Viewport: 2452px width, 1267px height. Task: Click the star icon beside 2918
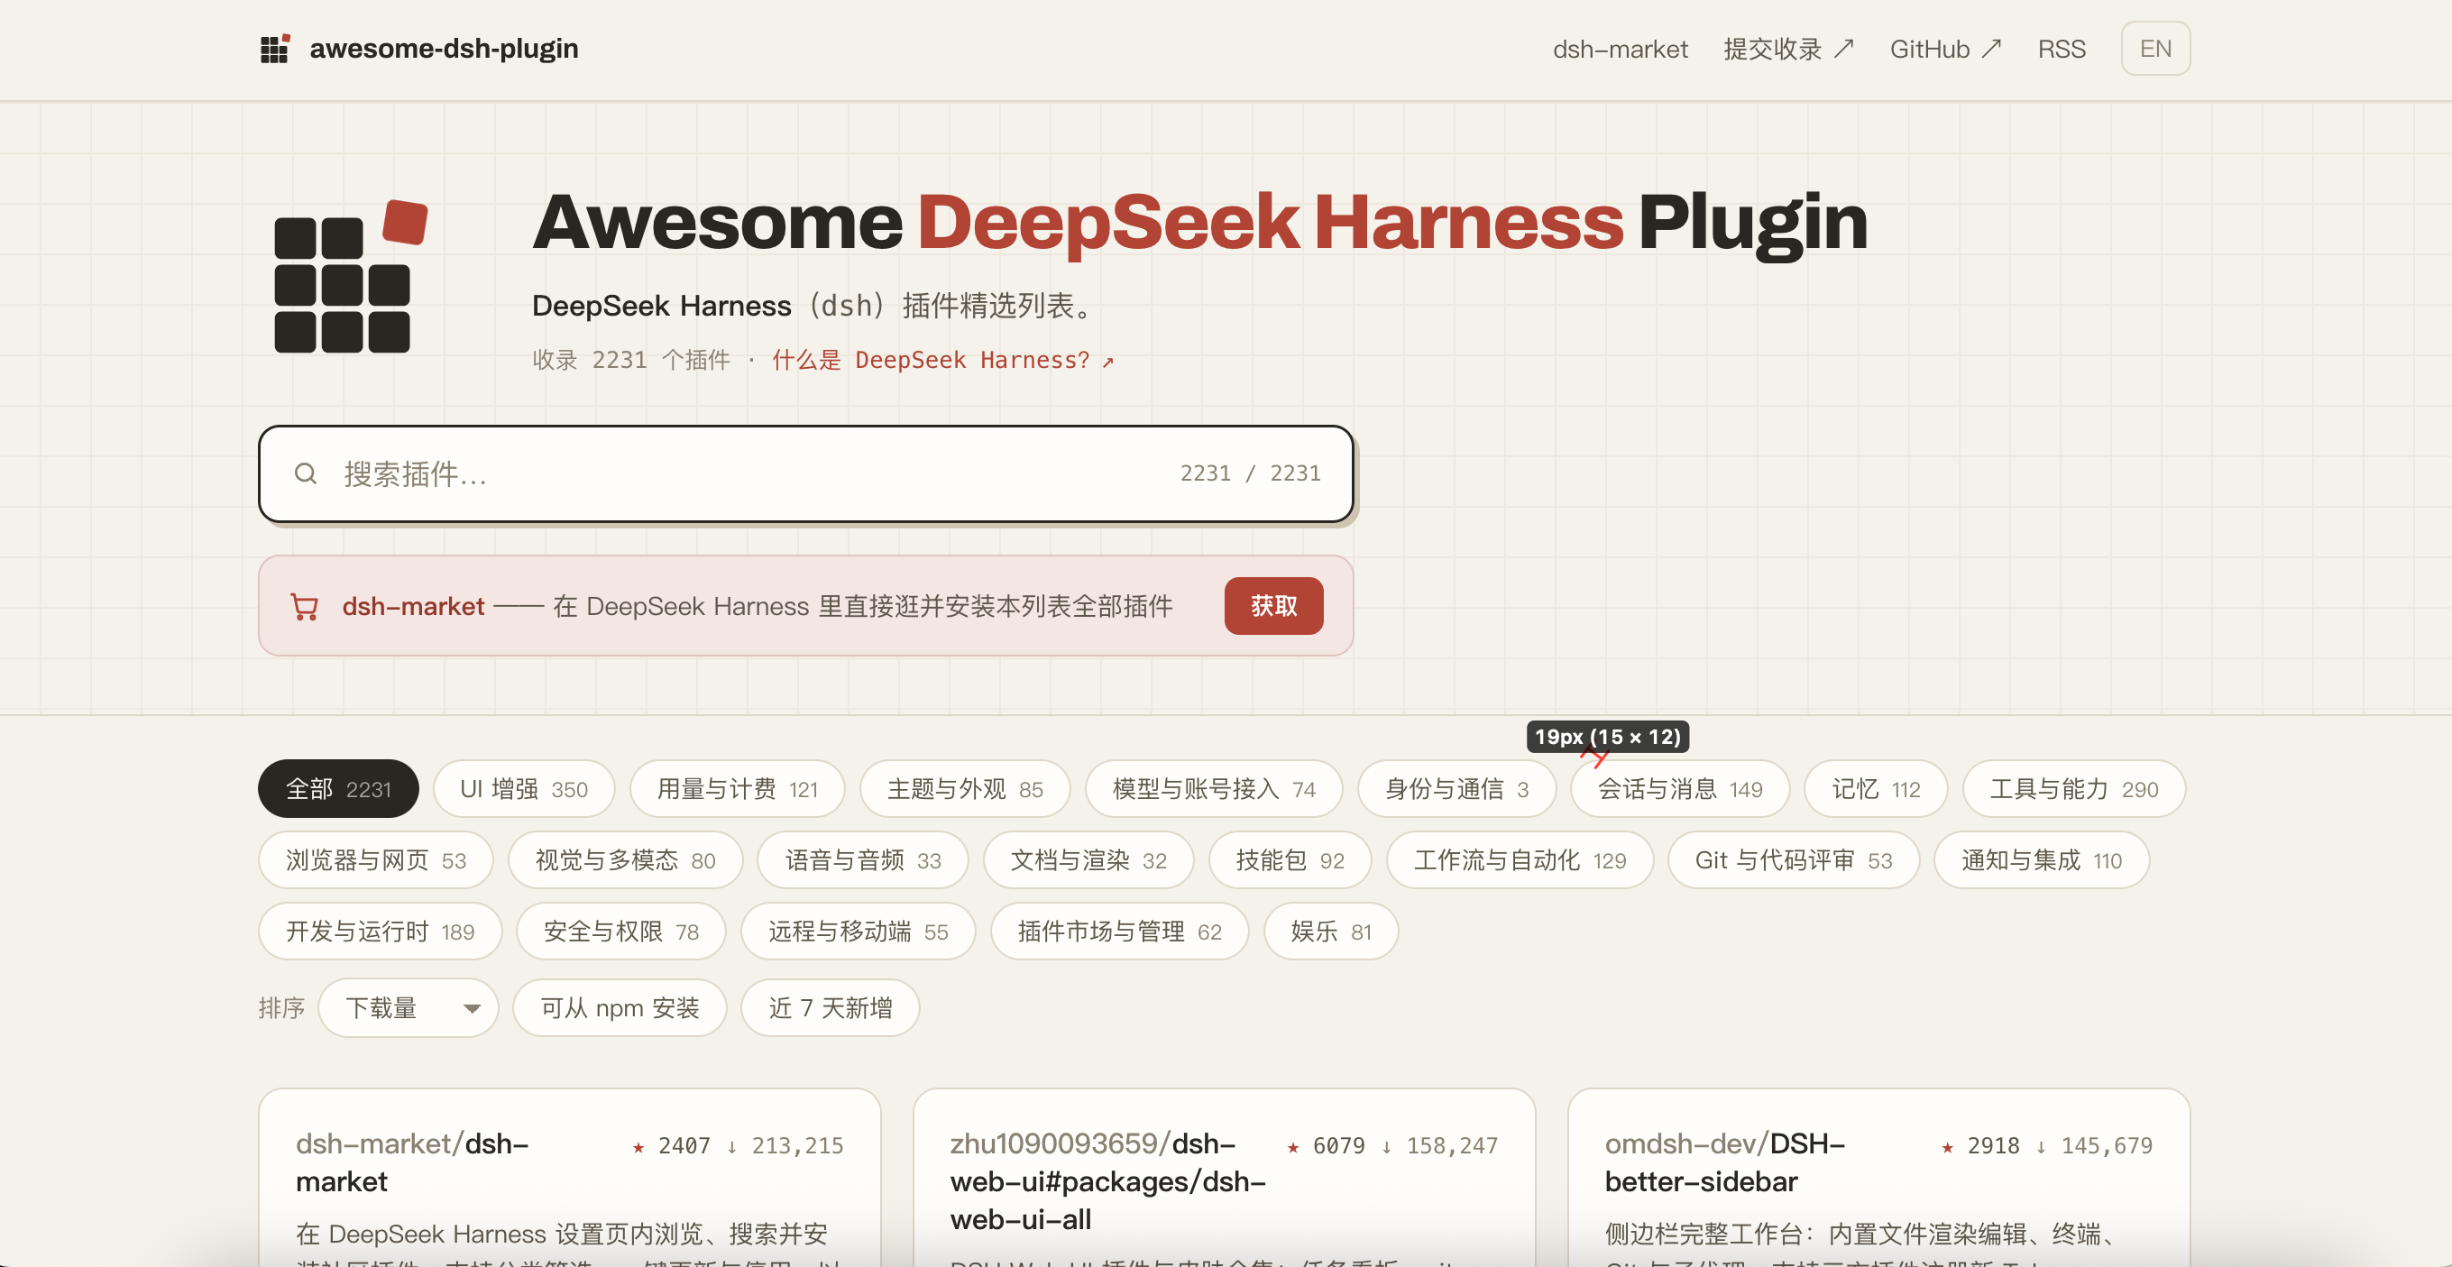tap(1948, 1147)
